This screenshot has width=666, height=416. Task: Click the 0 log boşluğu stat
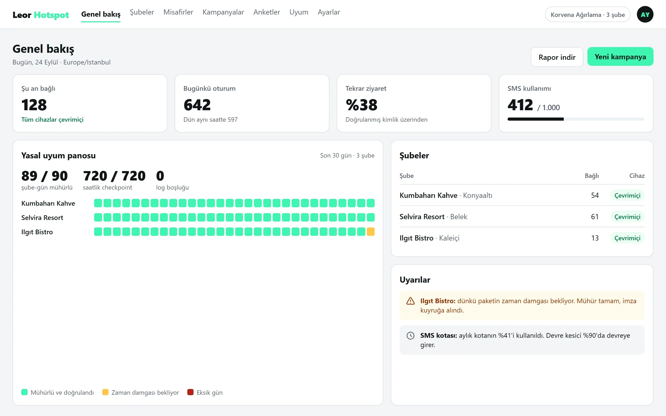click(x=172, y=180)
